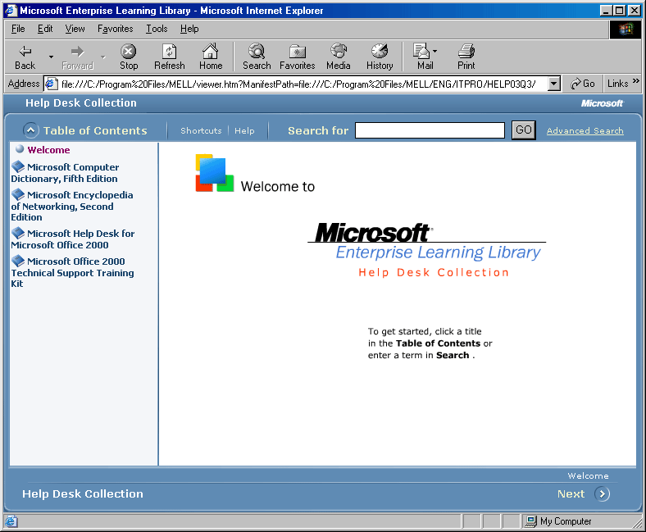Open the History toolbar icon

pyautogui.click(x=380, y=51)
